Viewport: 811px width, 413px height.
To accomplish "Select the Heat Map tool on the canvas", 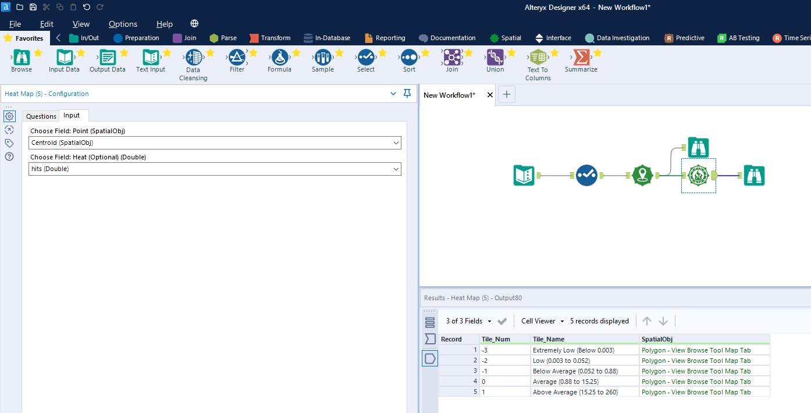I will [x=698, y=175].
